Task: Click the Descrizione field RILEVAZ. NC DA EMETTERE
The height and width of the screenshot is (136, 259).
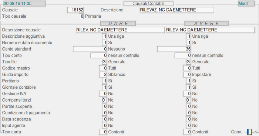Action: point(177,10)
